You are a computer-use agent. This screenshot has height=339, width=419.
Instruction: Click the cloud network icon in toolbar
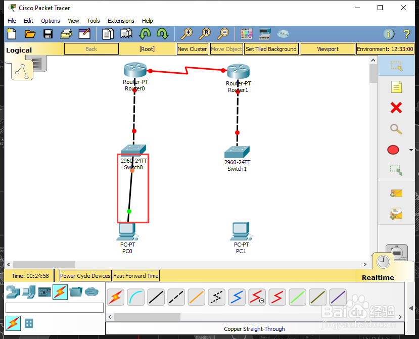(283, 34)
